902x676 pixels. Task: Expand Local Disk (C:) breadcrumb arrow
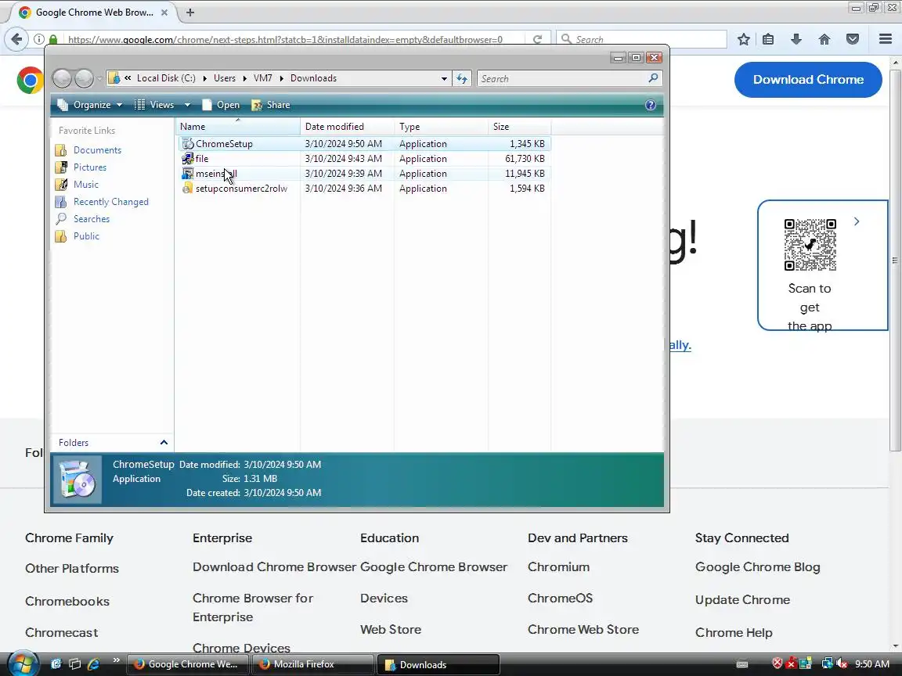click(x=204, y=78)
